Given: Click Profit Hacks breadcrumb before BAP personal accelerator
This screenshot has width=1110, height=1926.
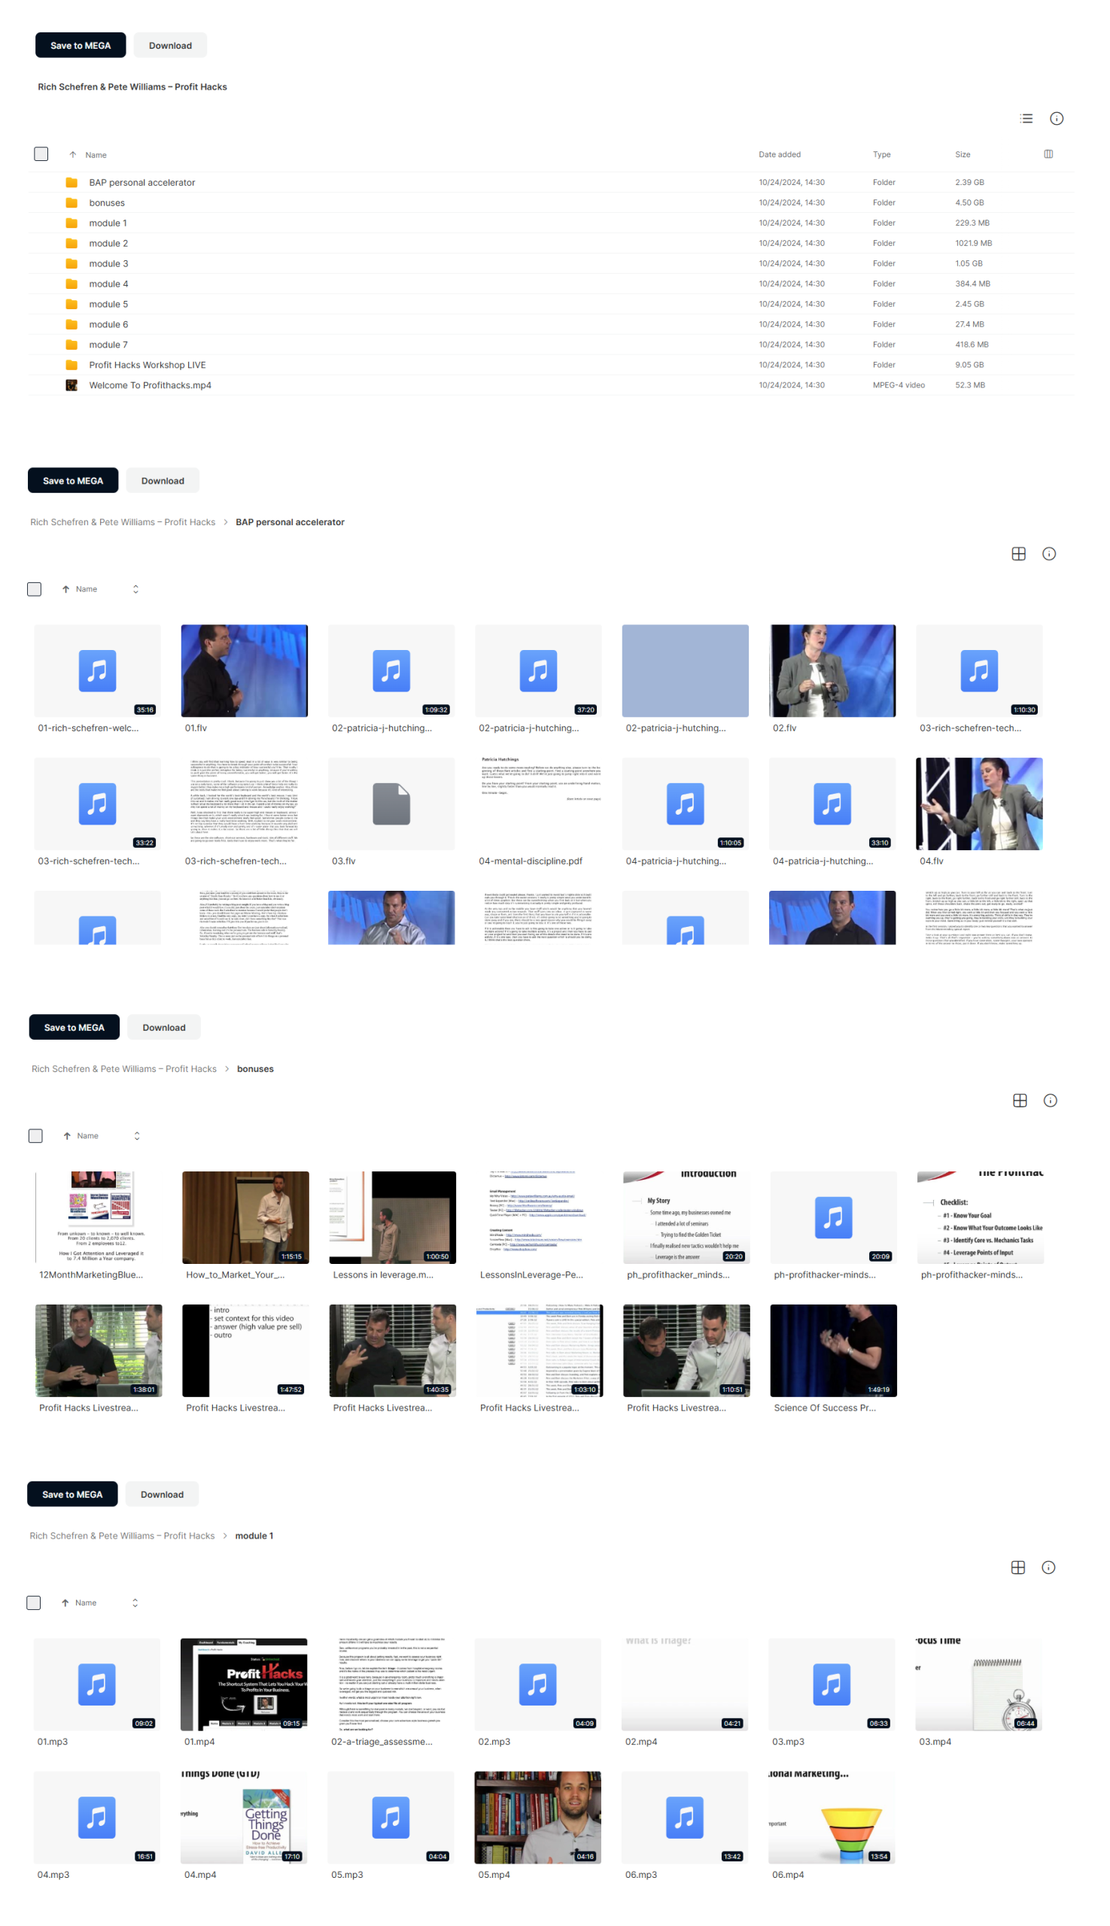Looking at the screenshot, I should coord(123,522).
